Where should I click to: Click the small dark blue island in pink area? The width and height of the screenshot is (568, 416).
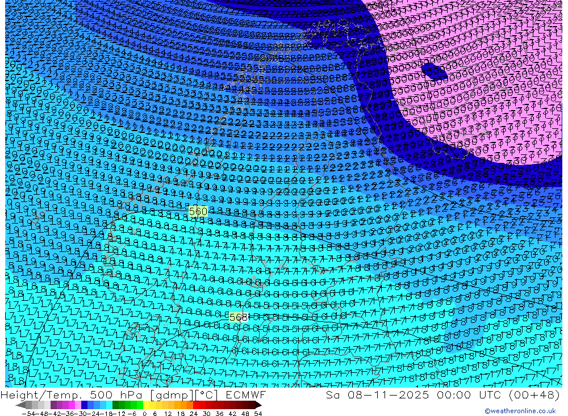435,71
